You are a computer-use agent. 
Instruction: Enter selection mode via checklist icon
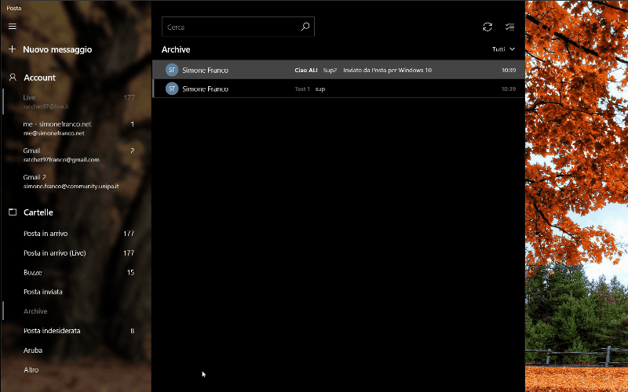[509, 27]
